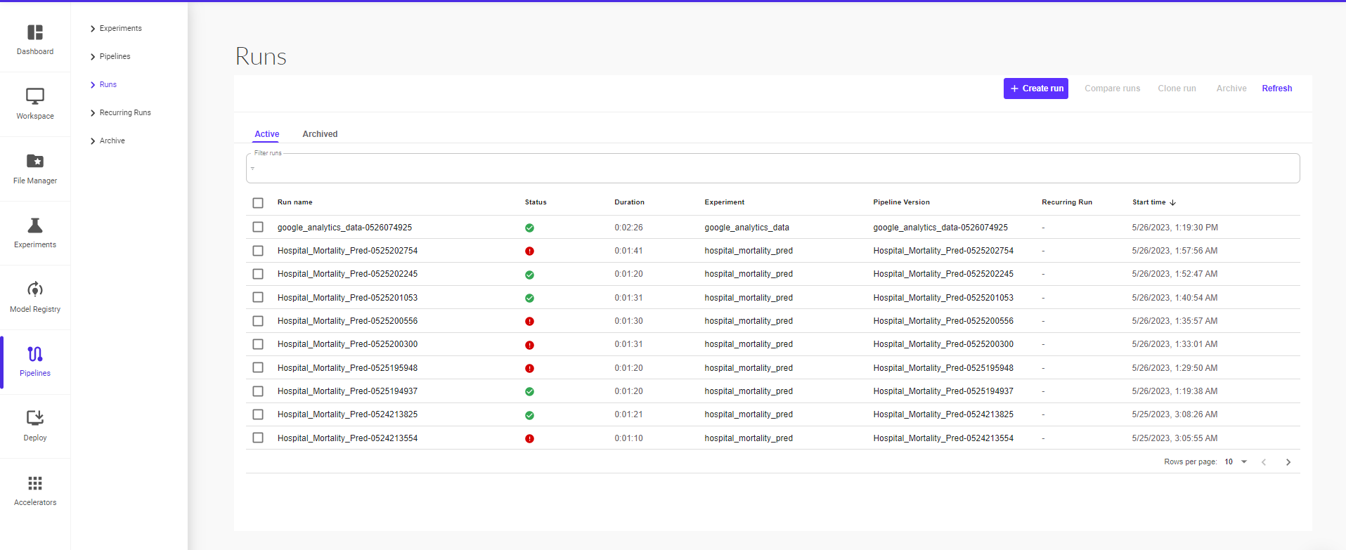Click the Pipeline Version column header
Screen dimensions: 1346x550
tap(901, 202)
